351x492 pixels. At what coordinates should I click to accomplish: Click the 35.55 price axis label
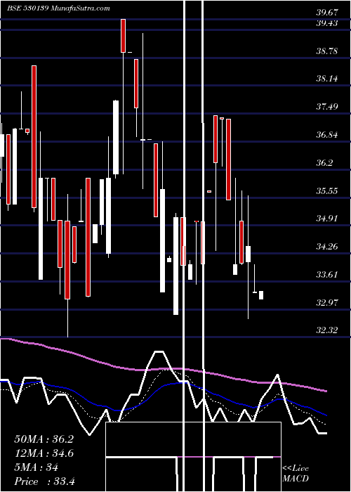point(327,190)
